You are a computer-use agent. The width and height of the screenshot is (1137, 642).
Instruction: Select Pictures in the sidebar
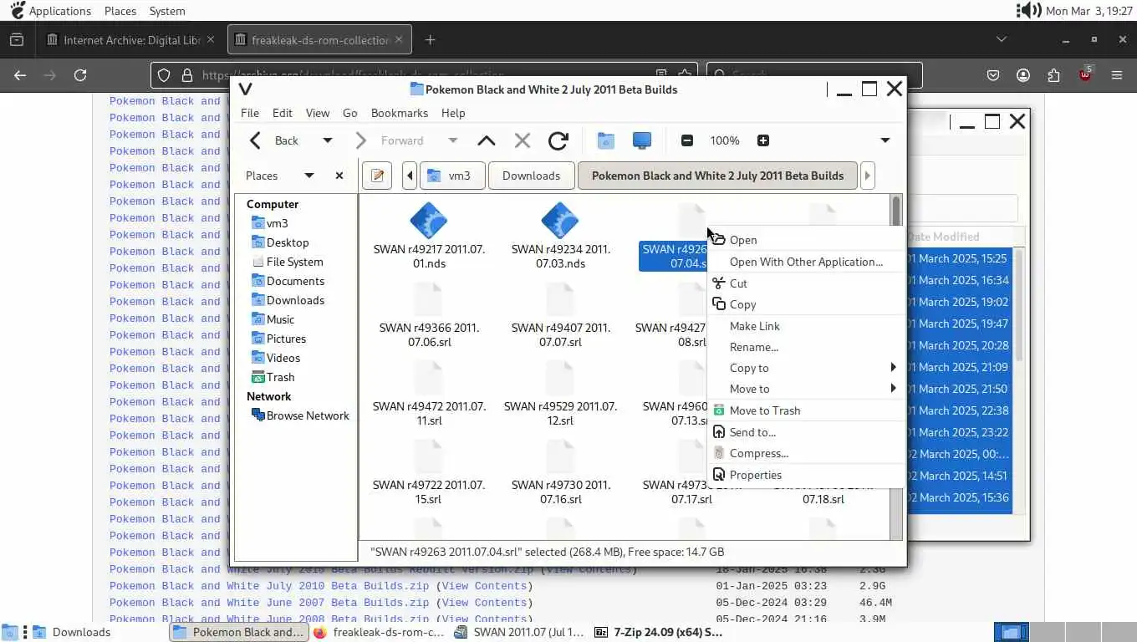[278, 339]
